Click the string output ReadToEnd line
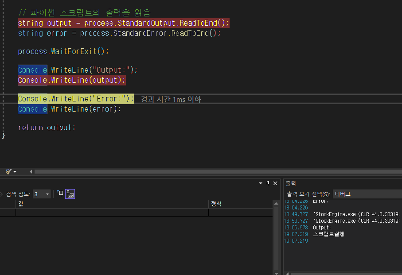The image size is (402, 275). pos(124,23)
